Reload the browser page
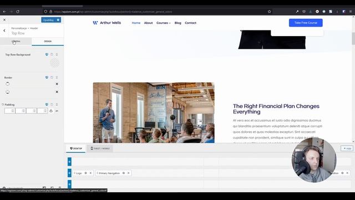Image resolution: width=355 pixels, height=200 pixels. click(18, 12)
